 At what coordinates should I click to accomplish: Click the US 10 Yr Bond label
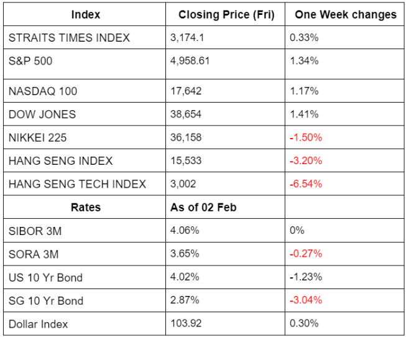45,277
